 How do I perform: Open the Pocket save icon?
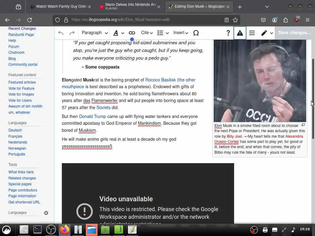click(263, 20)
